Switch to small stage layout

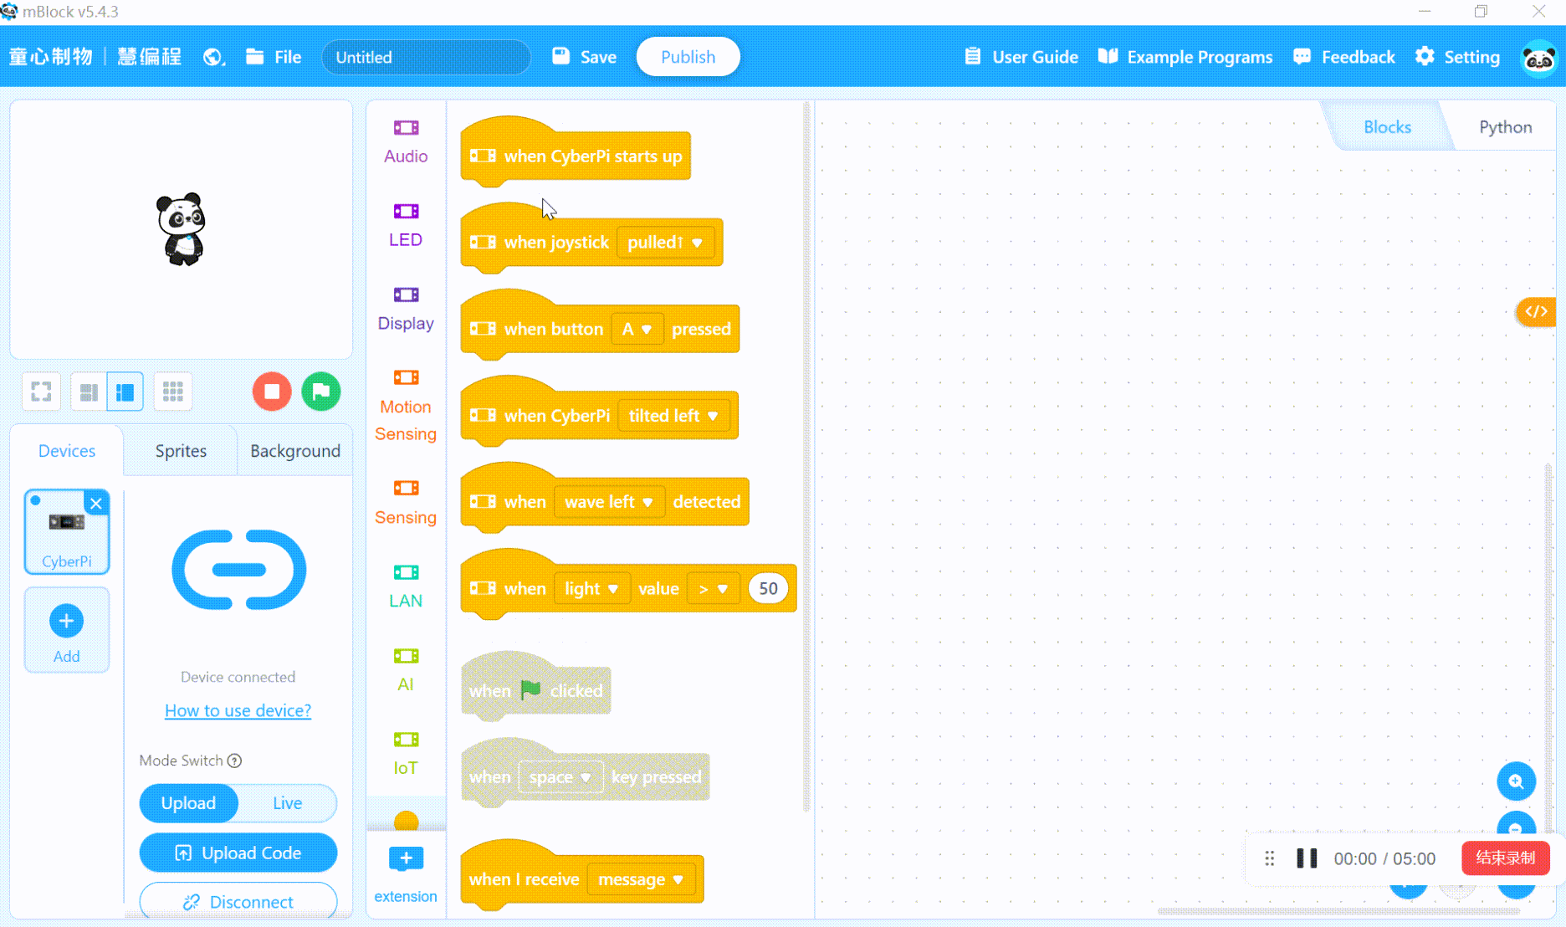(89, 392)
